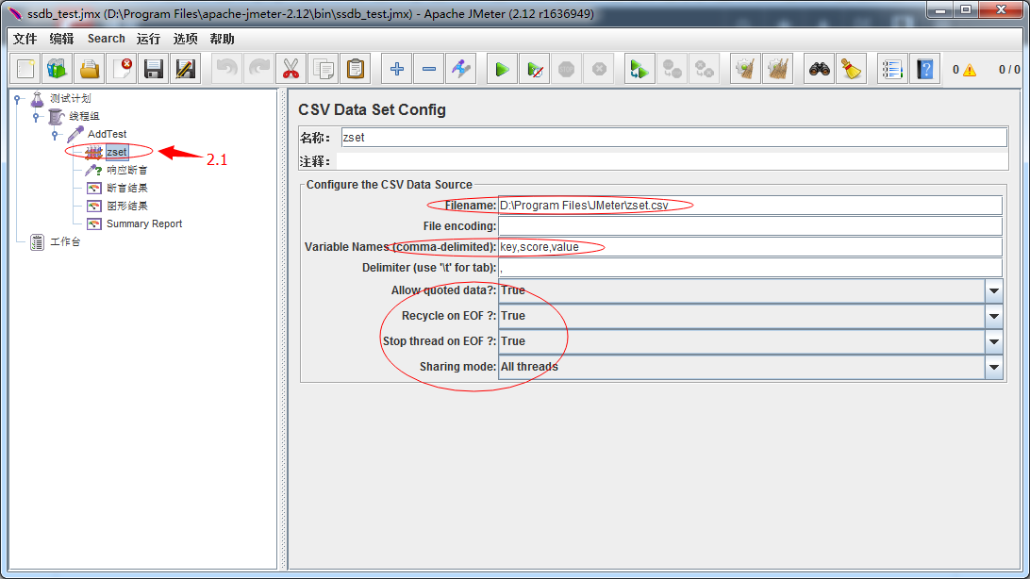Click the New test plan icon

(x=25, y=69)
